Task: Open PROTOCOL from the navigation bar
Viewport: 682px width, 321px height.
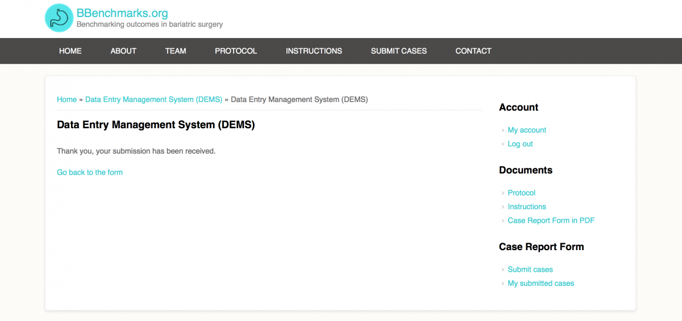Action: coord(236,51)
